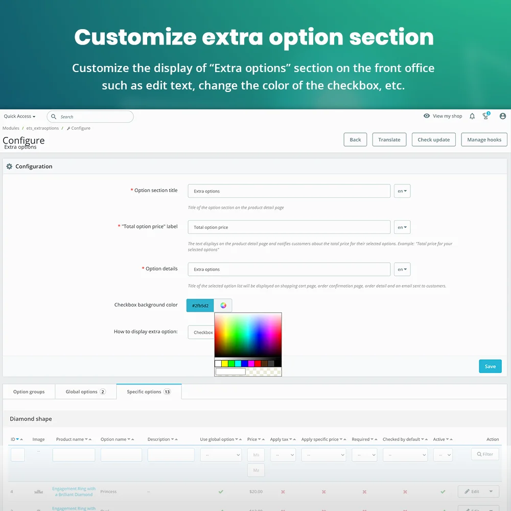Click the View my shop eye icon

tap(427, 116)
